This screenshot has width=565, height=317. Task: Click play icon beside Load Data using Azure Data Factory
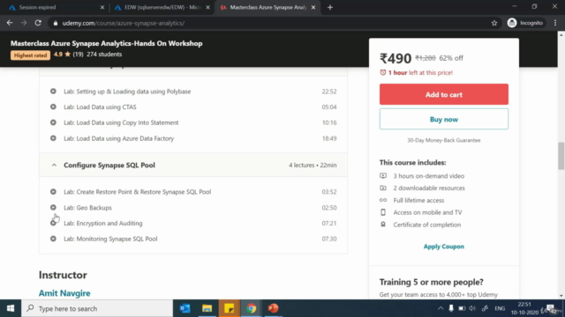(53, 138)
